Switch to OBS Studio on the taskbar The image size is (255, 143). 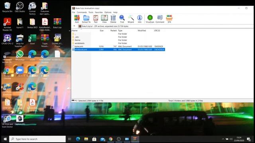[119, 139]
